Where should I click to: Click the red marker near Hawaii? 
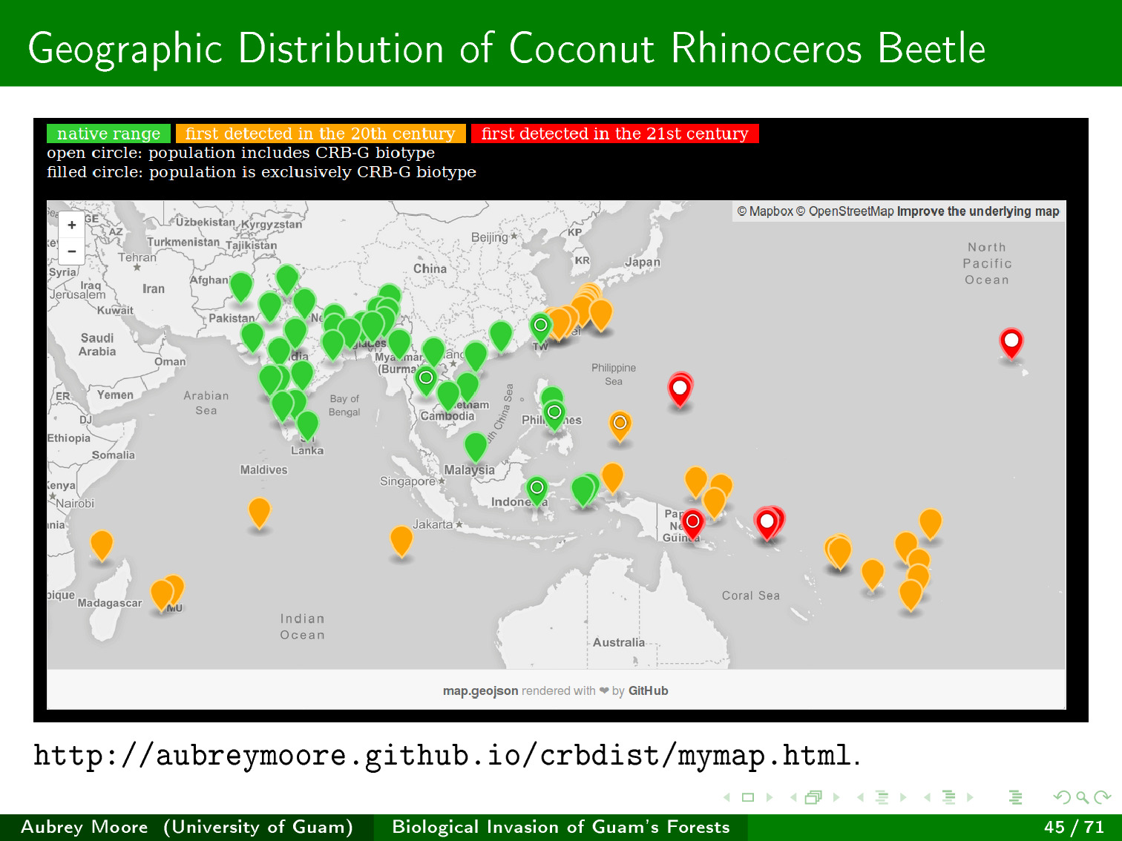click(x=1011, y=342)
